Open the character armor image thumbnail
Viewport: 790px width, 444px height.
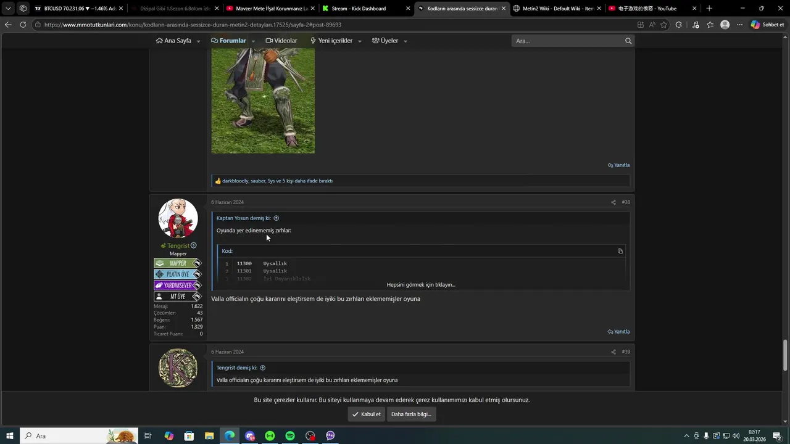pyautogui.click(x=263, y=101)
